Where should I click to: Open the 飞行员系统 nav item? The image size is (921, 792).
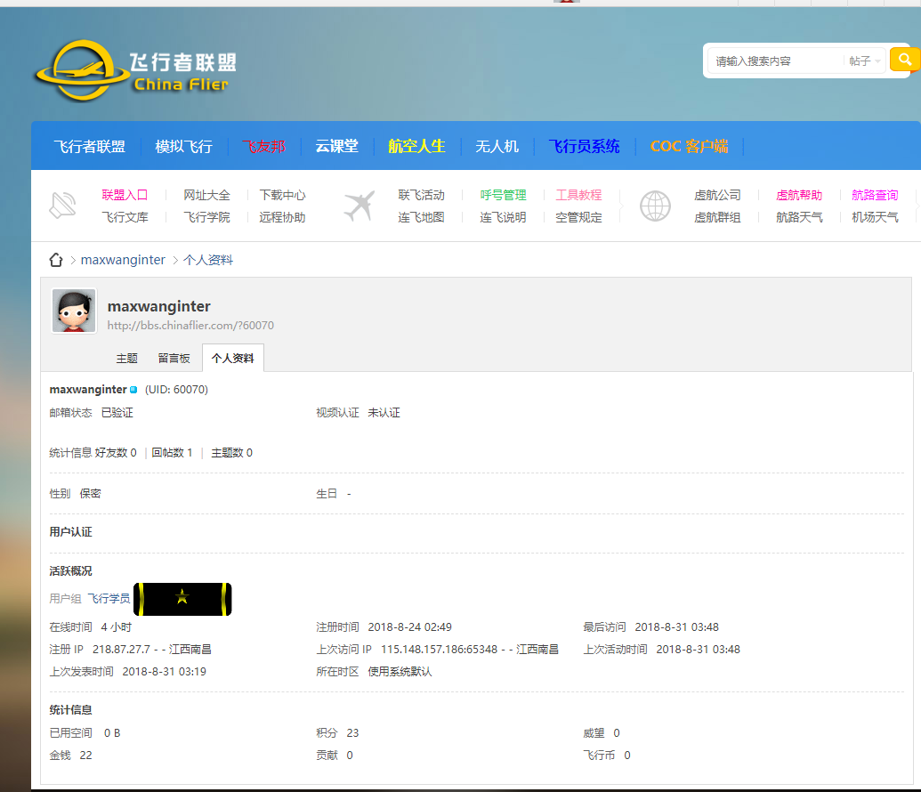585,146
